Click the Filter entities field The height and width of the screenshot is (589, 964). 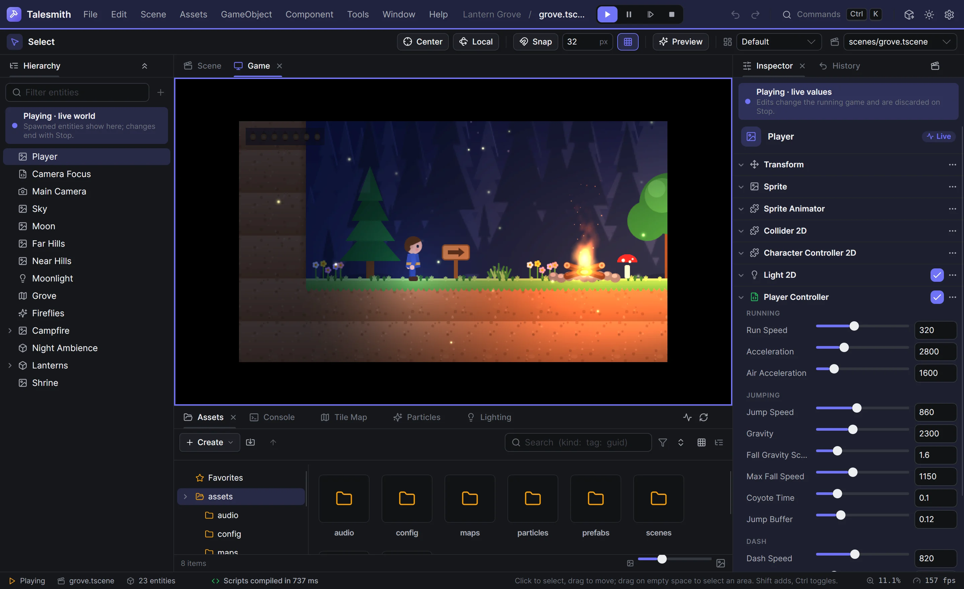[x=77, y=92]
